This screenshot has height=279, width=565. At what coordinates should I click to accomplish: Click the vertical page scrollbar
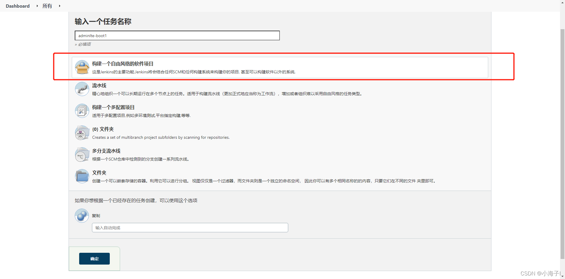coord(562,144)
